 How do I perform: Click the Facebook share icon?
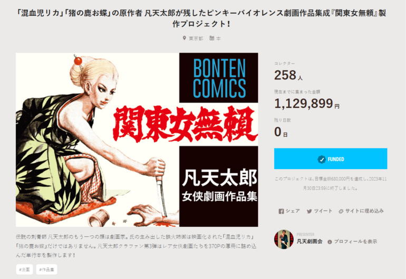click(x=281, y=211)
